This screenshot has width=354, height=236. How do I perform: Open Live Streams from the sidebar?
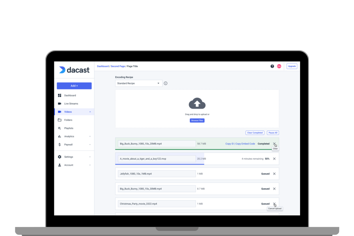[71, 104]
